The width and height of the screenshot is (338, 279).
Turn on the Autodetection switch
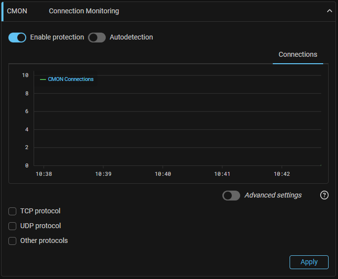[97, 38]
